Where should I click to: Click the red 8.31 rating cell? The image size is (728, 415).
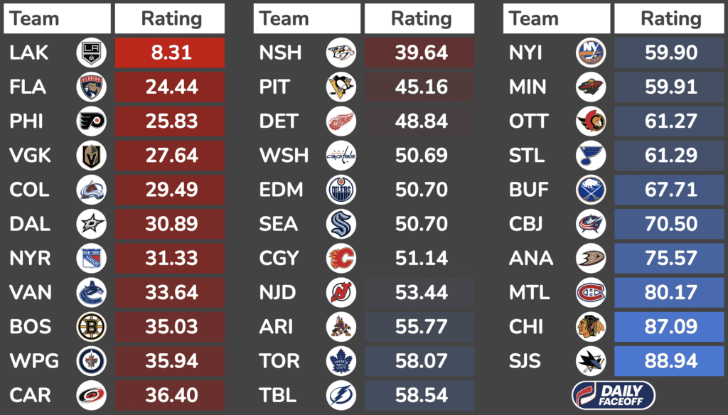coord(170,53)
